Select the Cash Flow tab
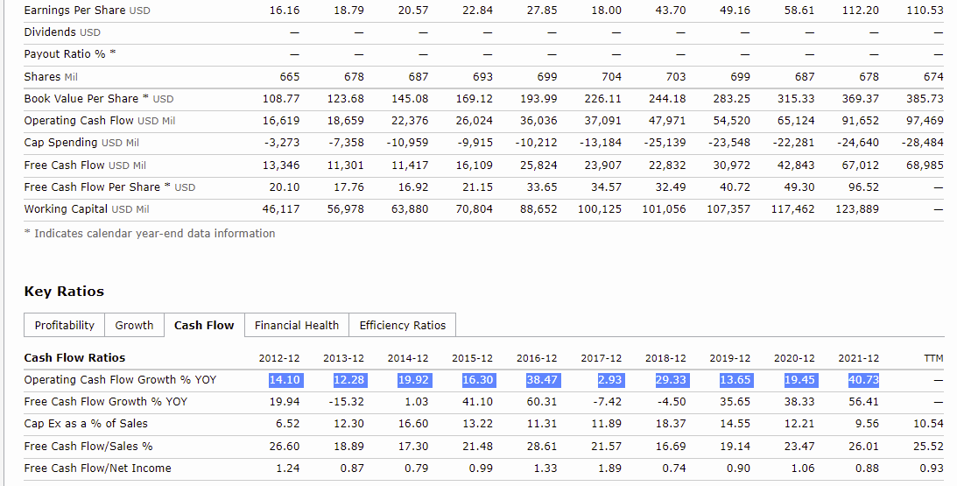Image resolution: width=957 pixels, height=486 pixels. (x=204, y=325)
